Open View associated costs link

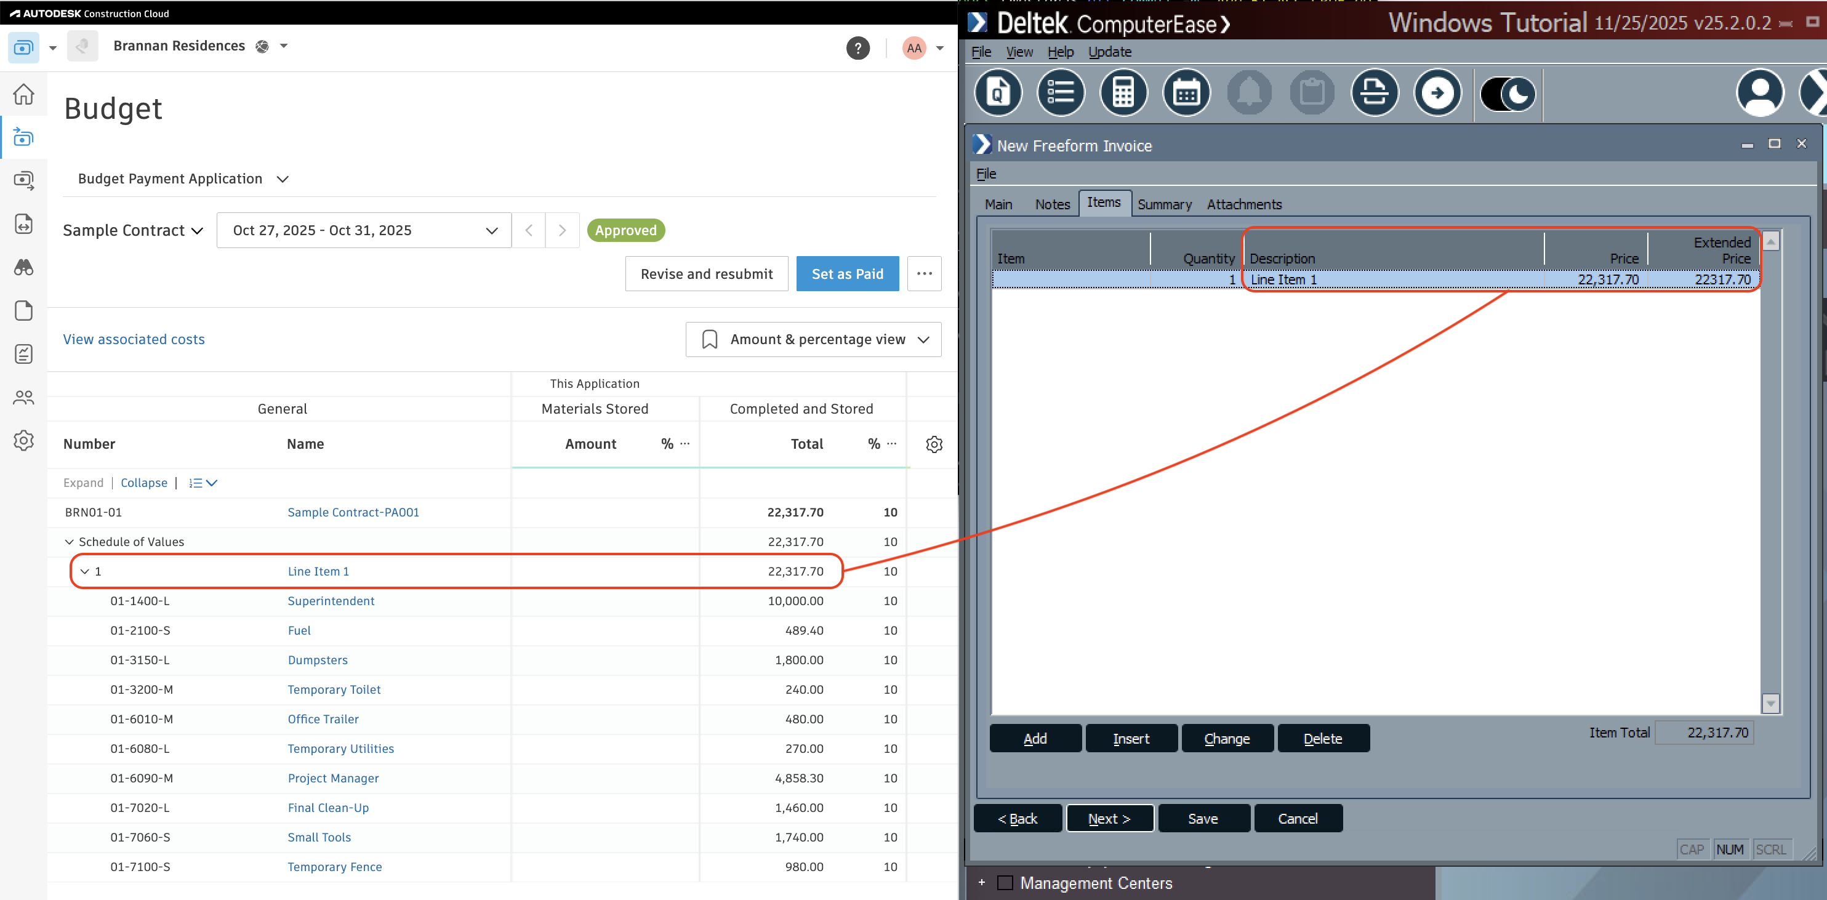134,339
